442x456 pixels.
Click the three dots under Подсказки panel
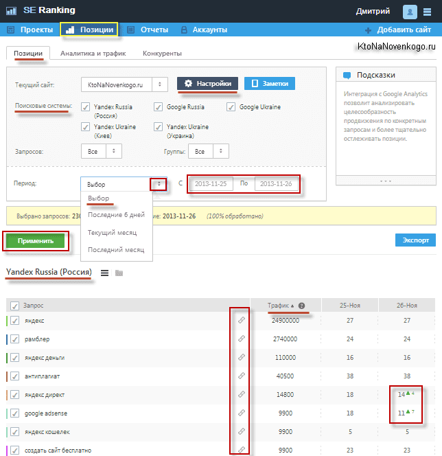click(386, 181)
